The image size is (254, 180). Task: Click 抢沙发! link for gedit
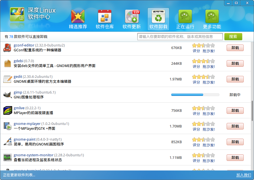click(x=209, y=82)
